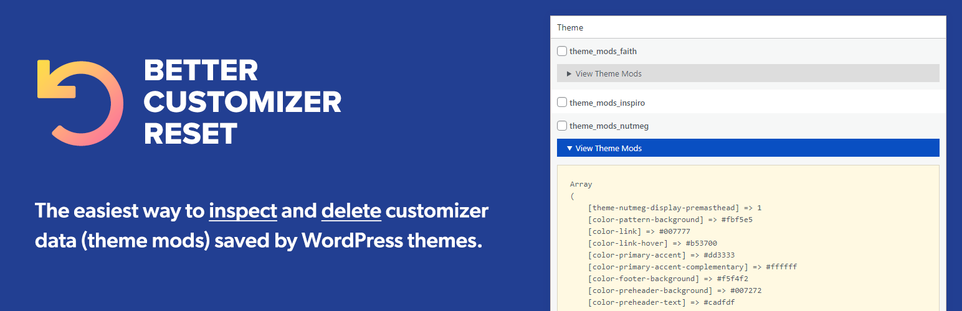The height and width of the screenshot is (311, 962).
Task: Click the underlined word delete
Action: (351, 211)
